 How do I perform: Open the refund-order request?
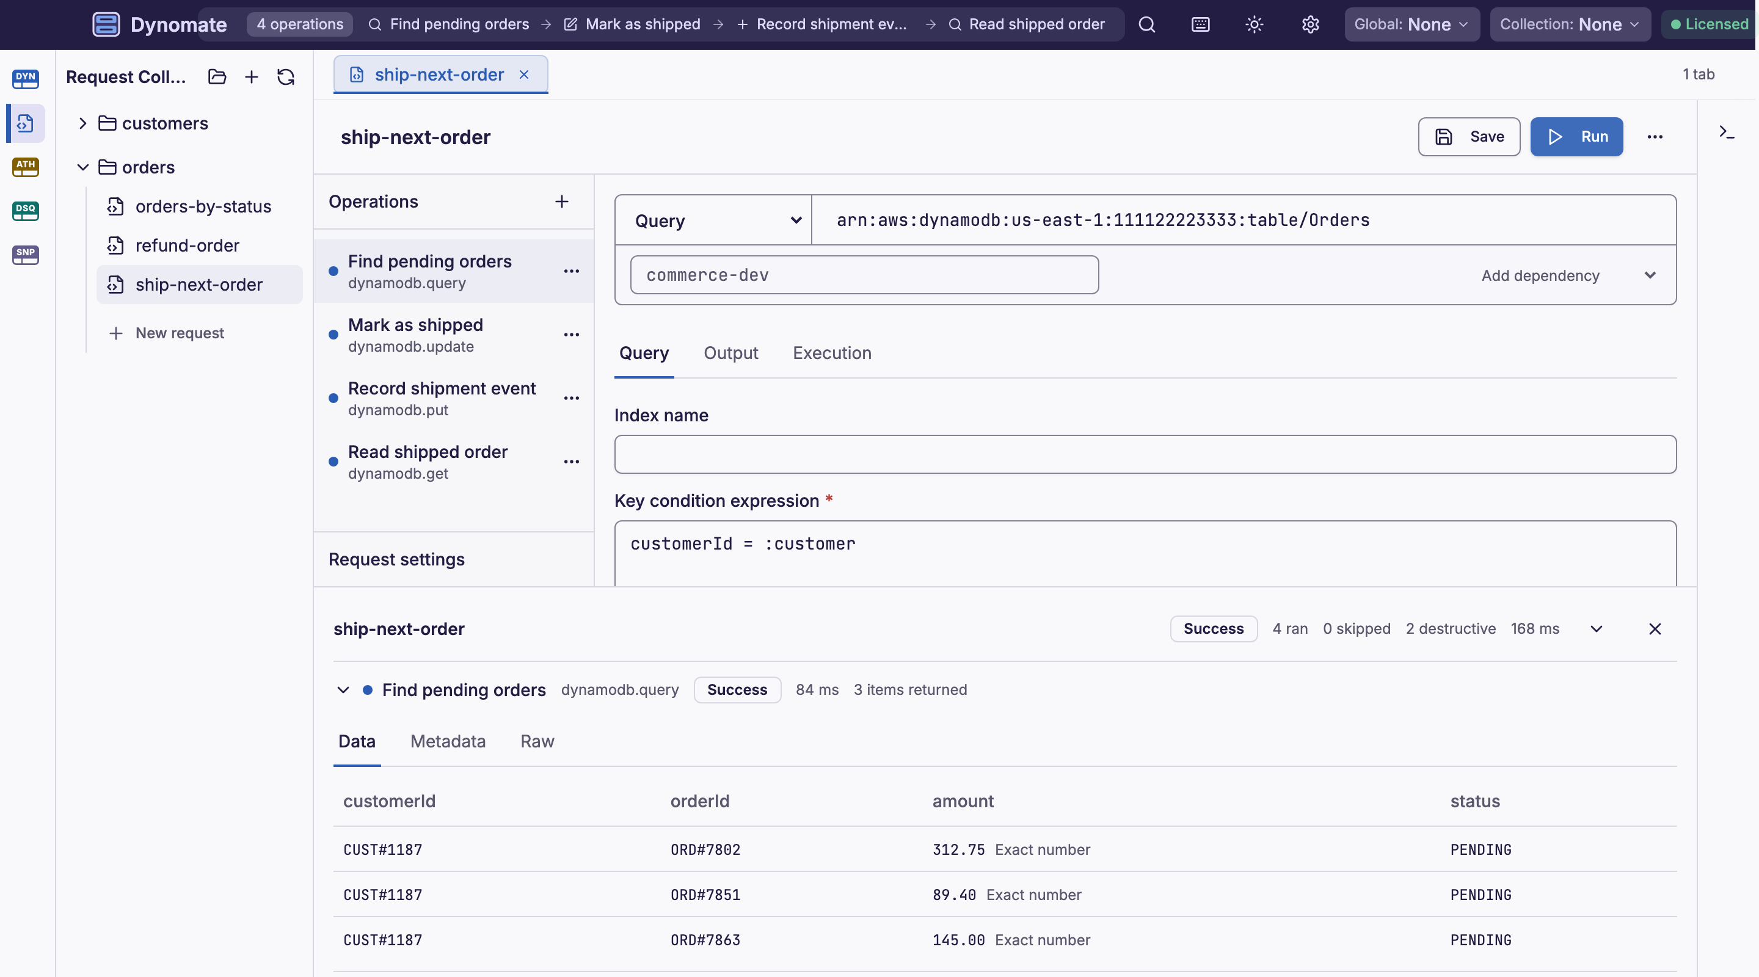coord(198,246)
